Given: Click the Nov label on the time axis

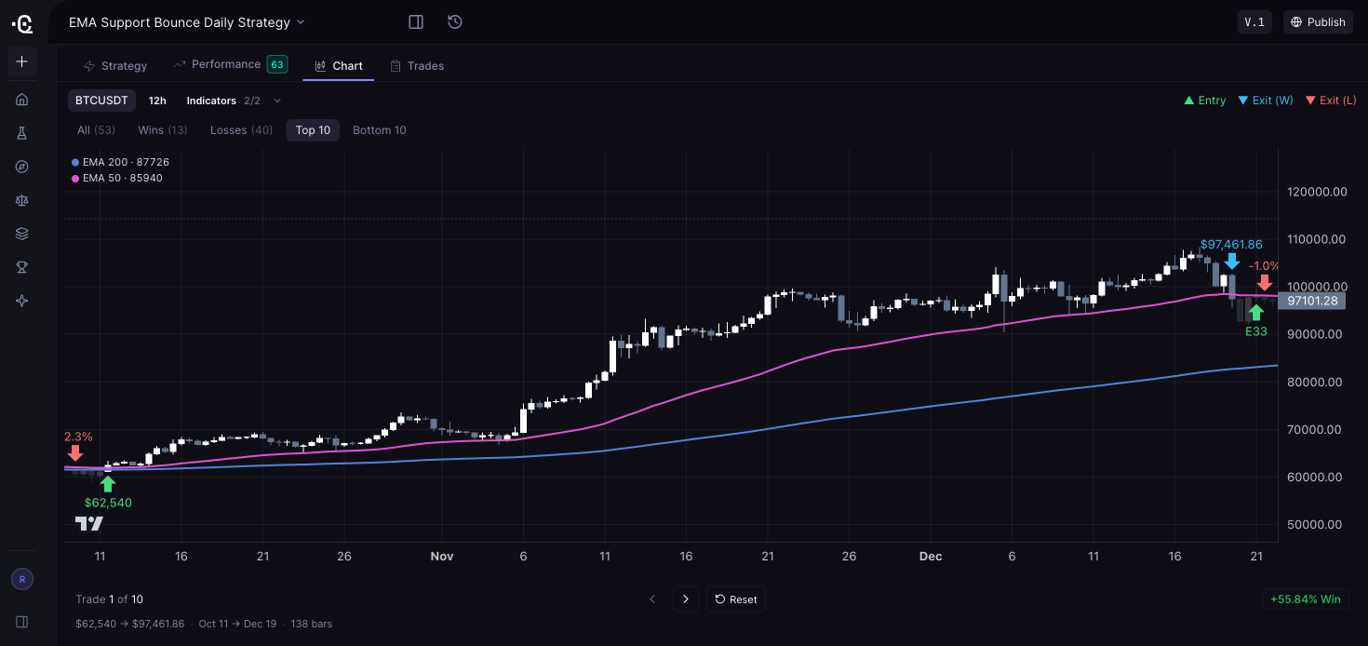Looking at the screenshot, I should point(442,557).
